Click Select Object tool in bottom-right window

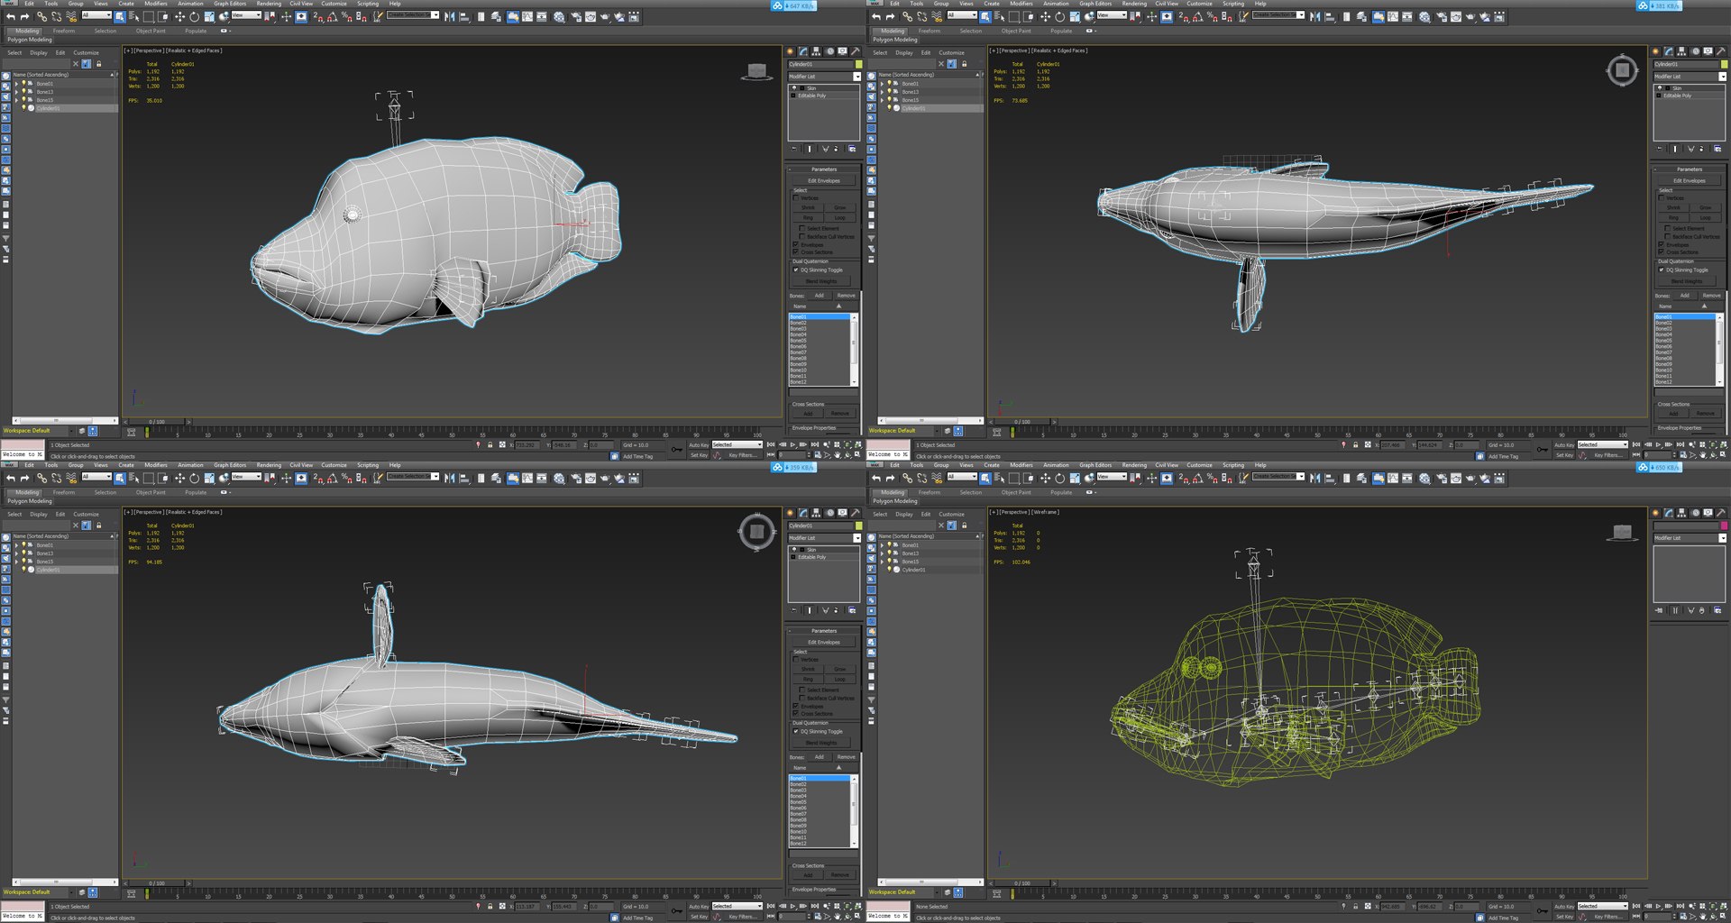coord(985,478)
